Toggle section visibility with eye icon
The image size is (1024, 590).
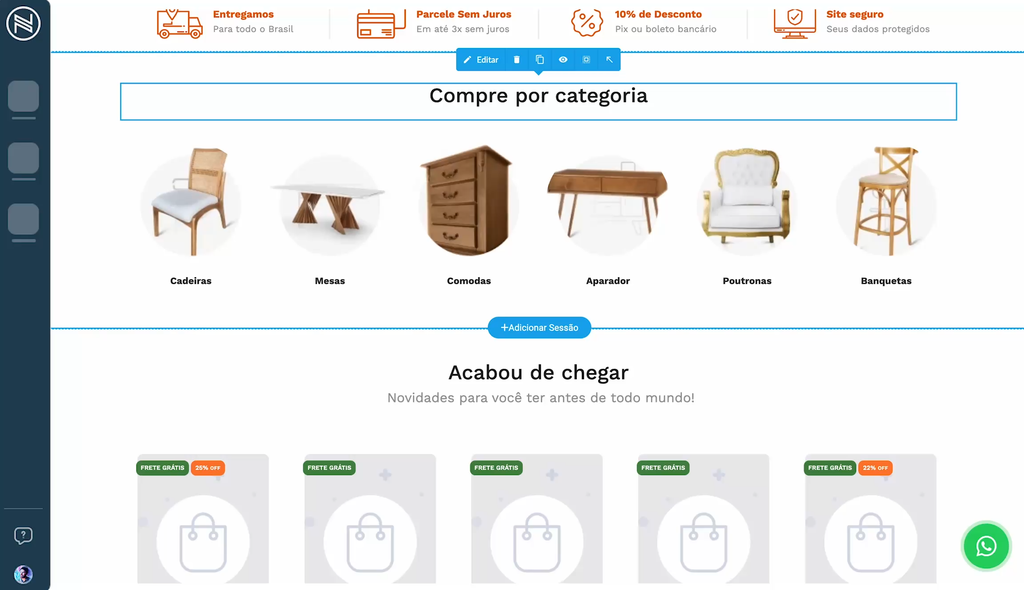tap(563, 60)
